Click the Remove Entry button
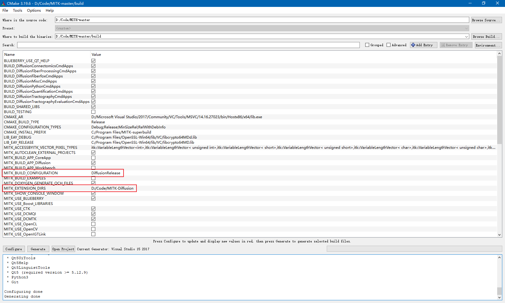The width and height of the screenshot is (505, 303). tap(456, 45)
